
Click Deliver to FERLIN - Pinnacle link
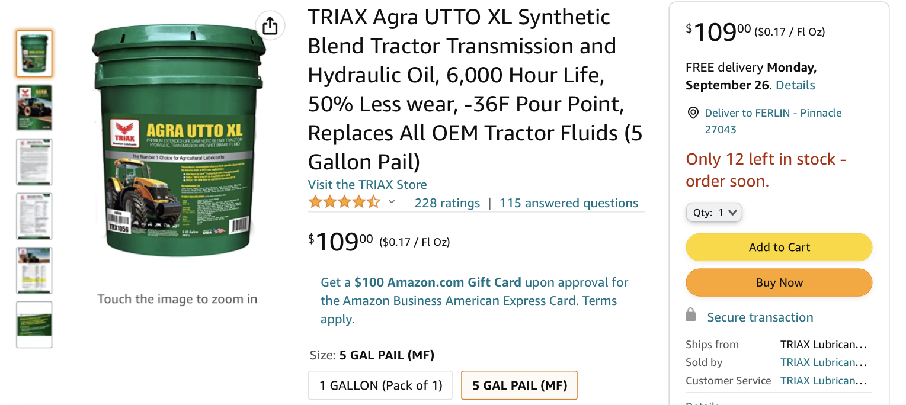coord(773,113)
